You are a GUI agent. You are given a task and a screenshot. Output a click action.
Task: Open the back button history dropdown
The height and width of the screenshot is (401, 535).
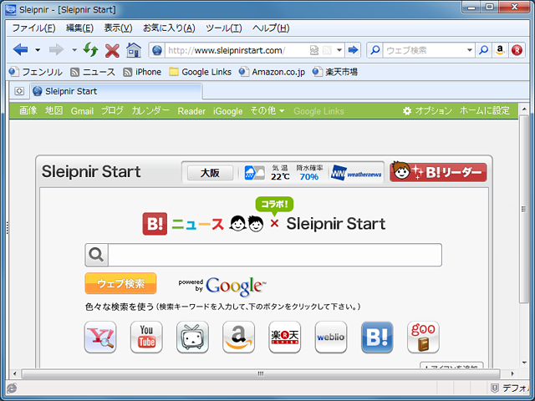(x=38, y=50)
